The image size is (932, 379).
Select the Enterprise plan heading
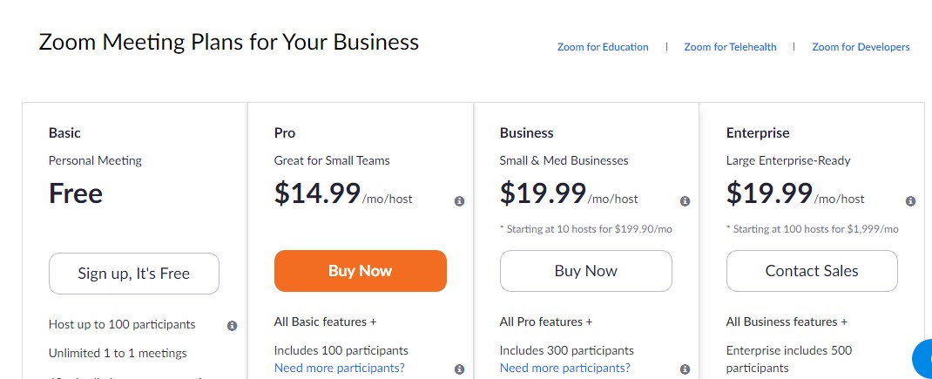point(758,133)
